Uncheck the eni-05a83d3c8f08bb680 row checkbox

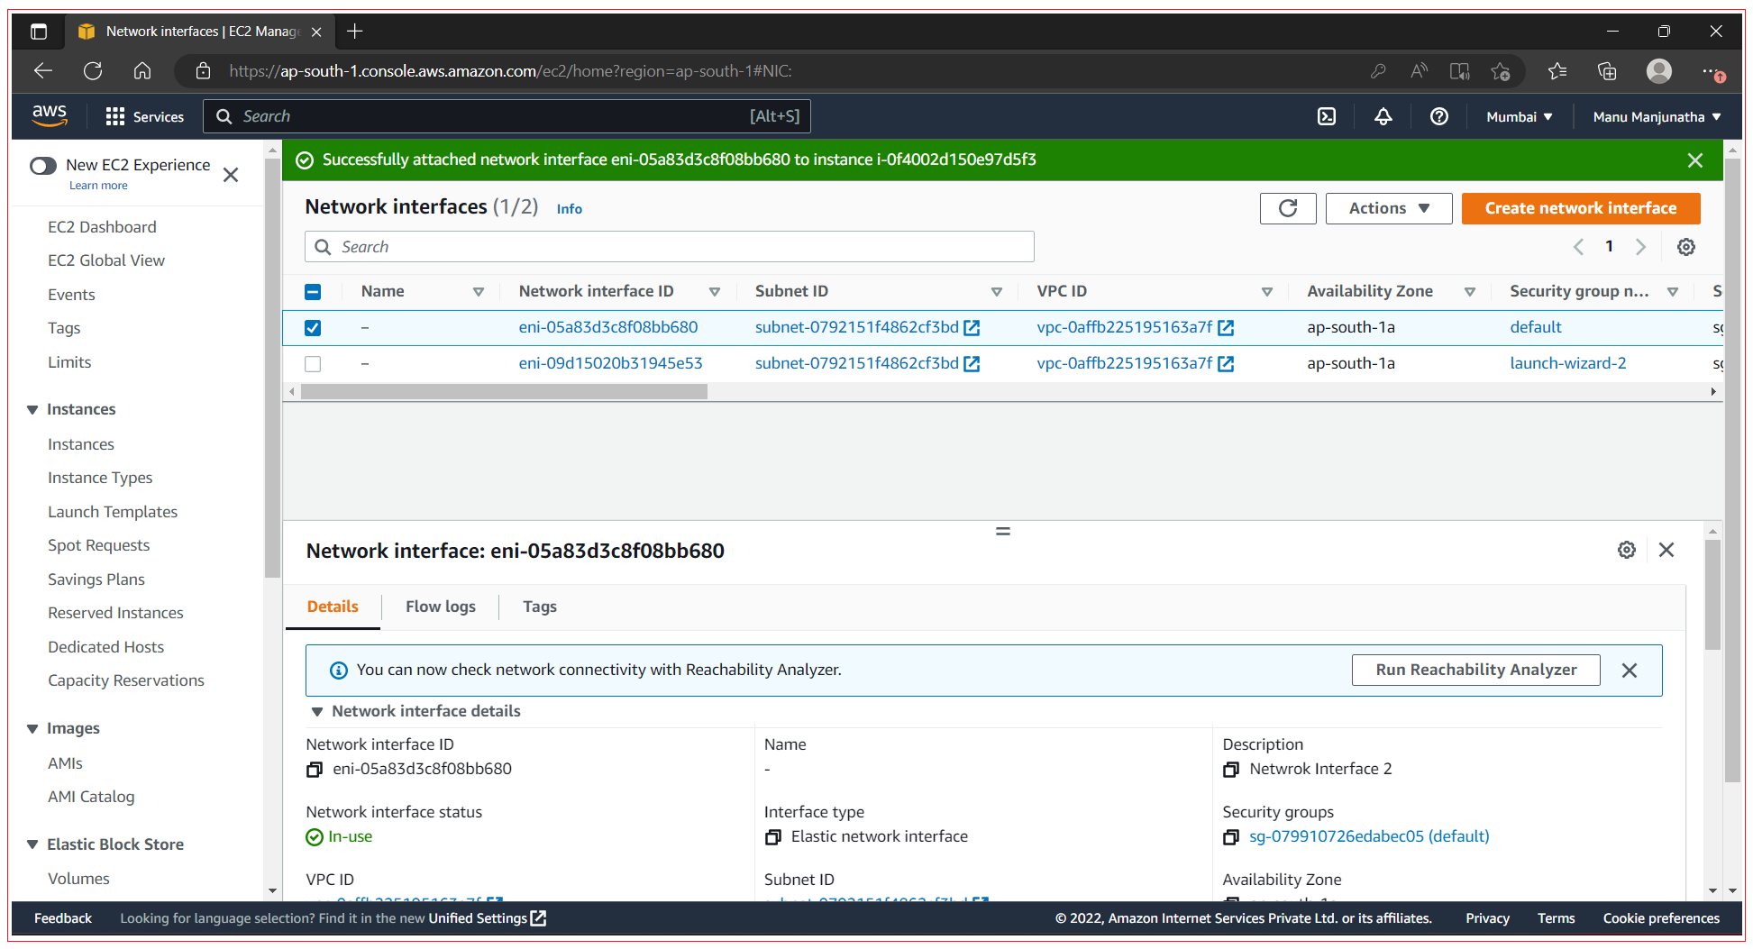click(x=313, y=328)
